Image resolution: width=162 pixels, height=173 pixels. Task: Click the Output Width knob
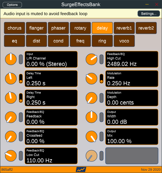[x=91, y=117]
